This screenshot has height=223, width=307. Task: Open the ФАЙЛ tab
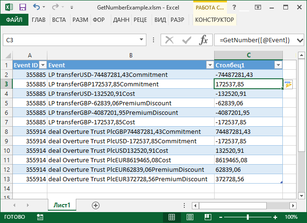(x=14, y=19)
